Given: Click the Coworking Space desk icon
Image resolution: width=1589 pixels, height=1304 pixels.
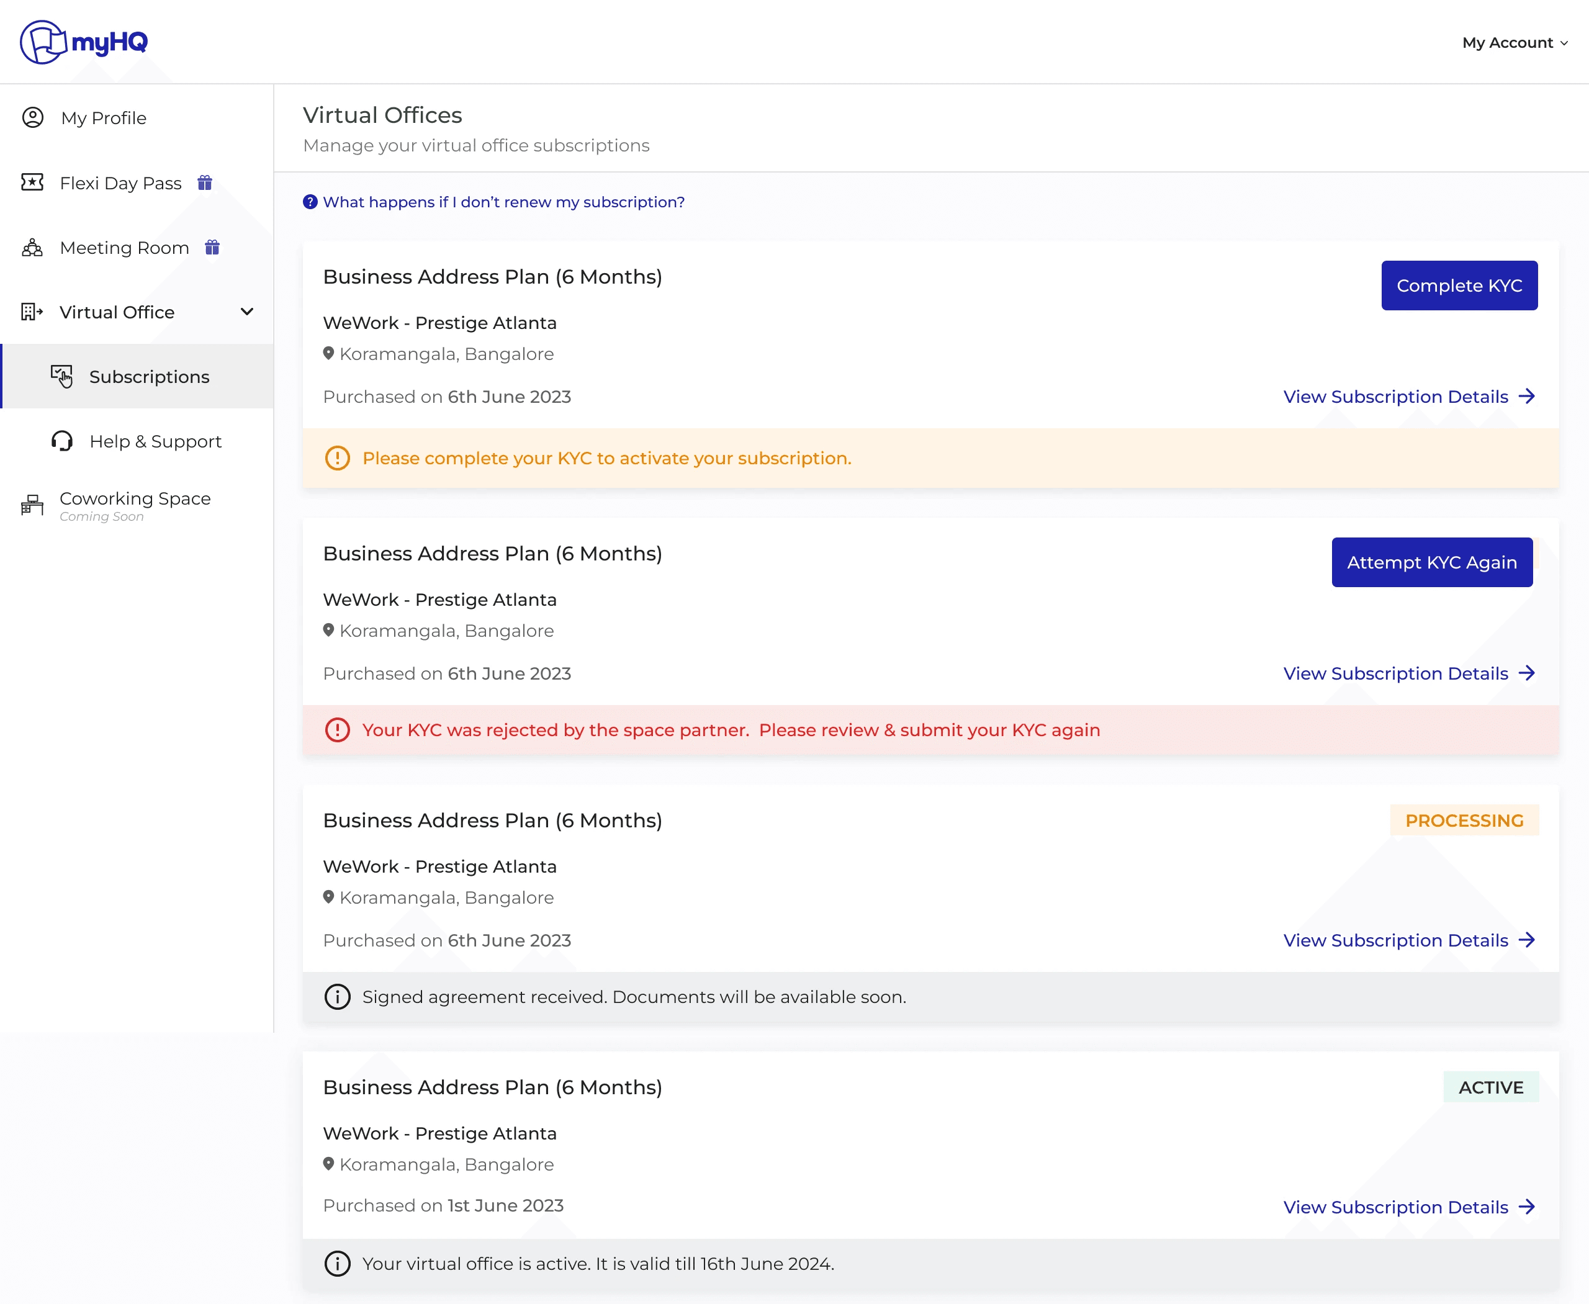Looking at the screenshot, I should click(32, 505).
